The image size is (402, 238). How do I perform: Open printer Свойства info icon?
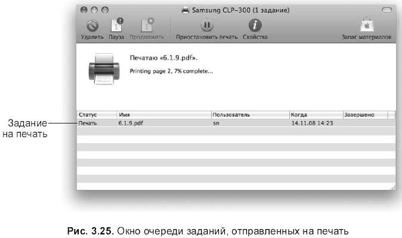[255, 26]
